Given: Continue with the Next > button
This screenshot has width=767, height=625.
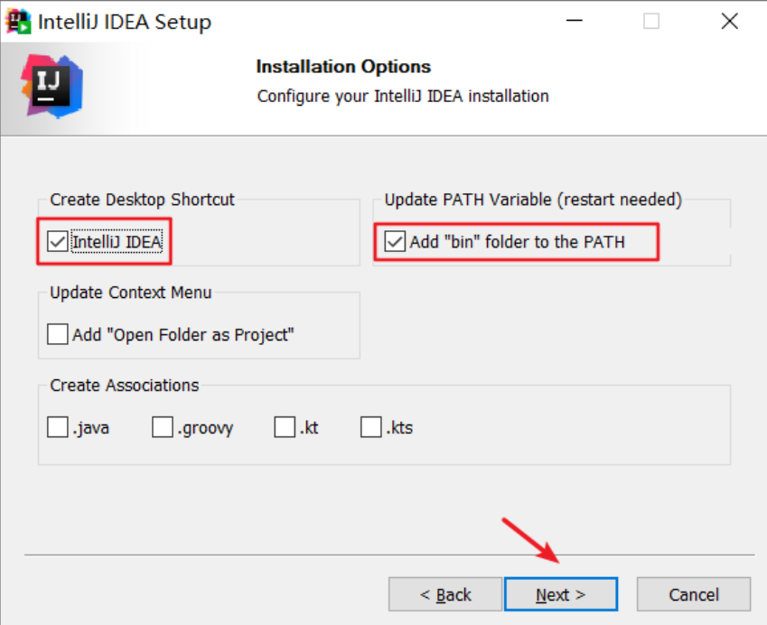Looking at the screenshot, I should 561,594.
